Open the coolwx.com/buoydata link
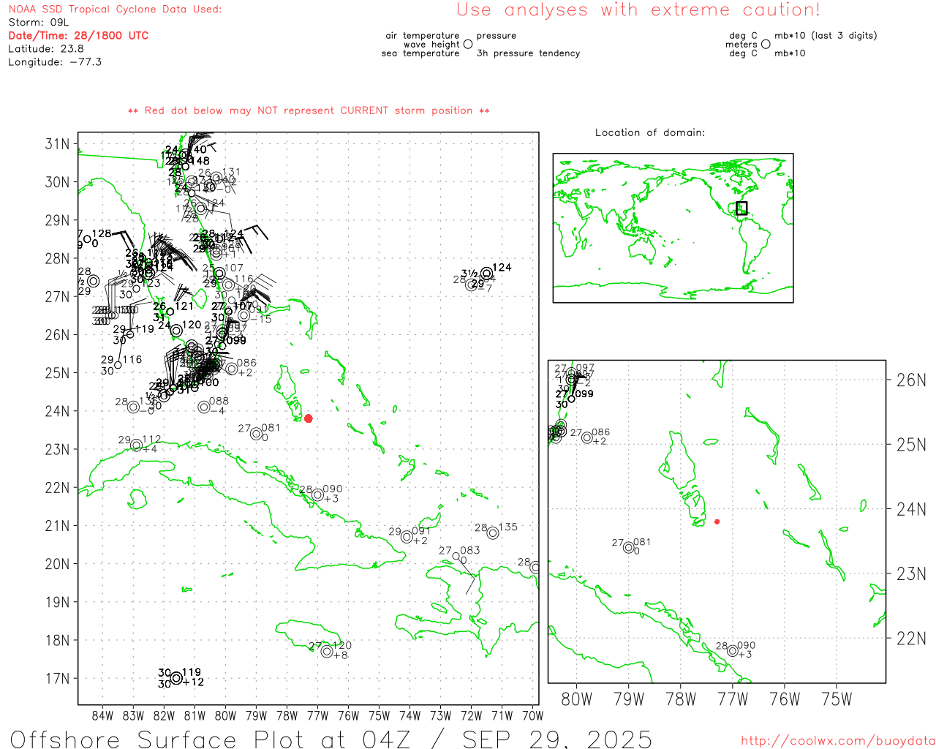936x749 pixels. coord(838,741)
